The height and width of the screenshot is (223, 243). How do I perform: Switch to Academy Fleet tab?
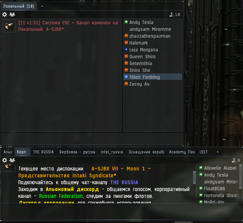click(182, 152)
